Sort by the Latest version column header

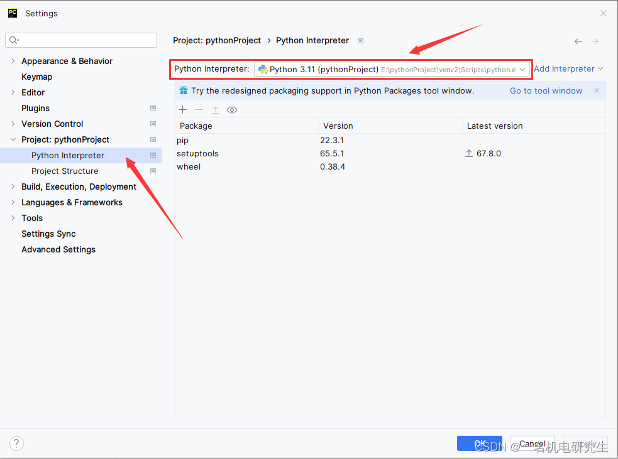coord(534,126)
